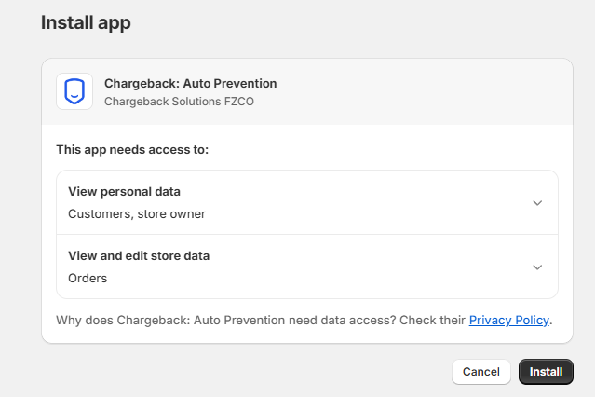This screenshot has width=595, height=397.
Task: Select the Chargeback: Auto Prevention app title
Action: tap(191, 83)
